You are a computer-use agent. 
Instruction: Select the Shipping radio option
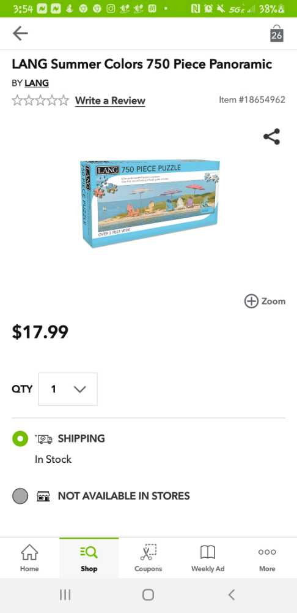tap(20, 439)
